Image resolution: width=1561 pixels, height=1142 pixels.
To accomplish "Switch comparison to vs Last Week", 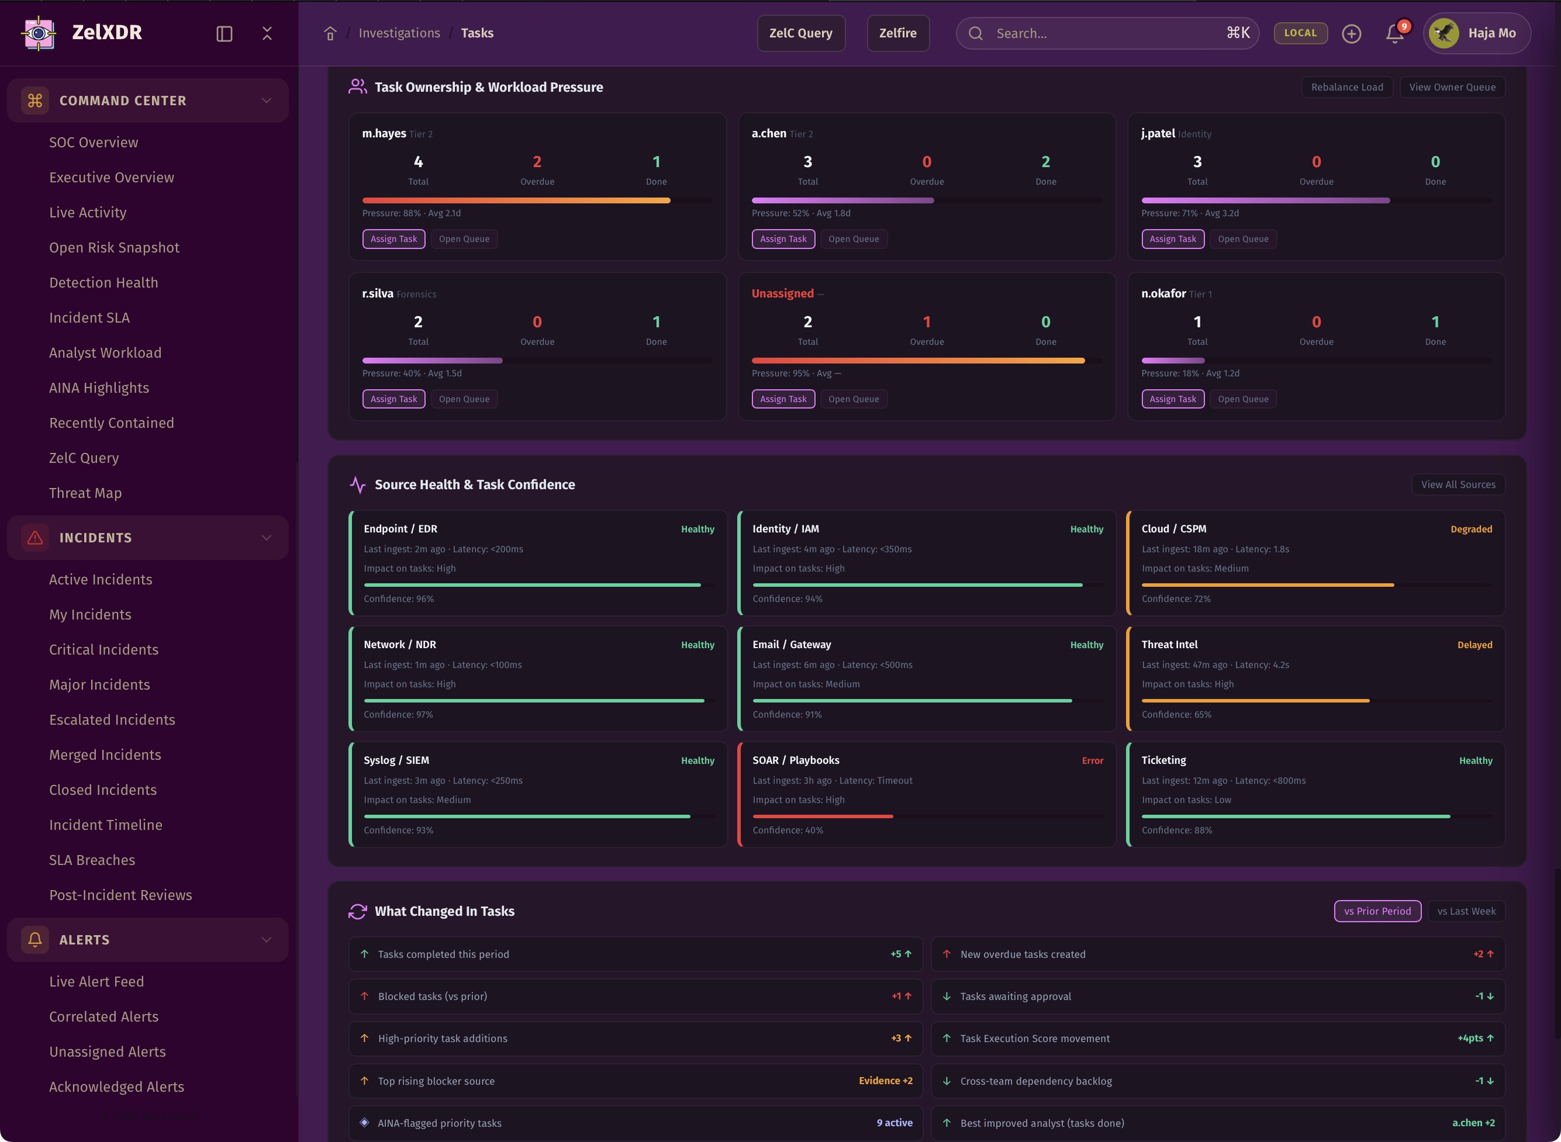I will (x=1466, y=911).
